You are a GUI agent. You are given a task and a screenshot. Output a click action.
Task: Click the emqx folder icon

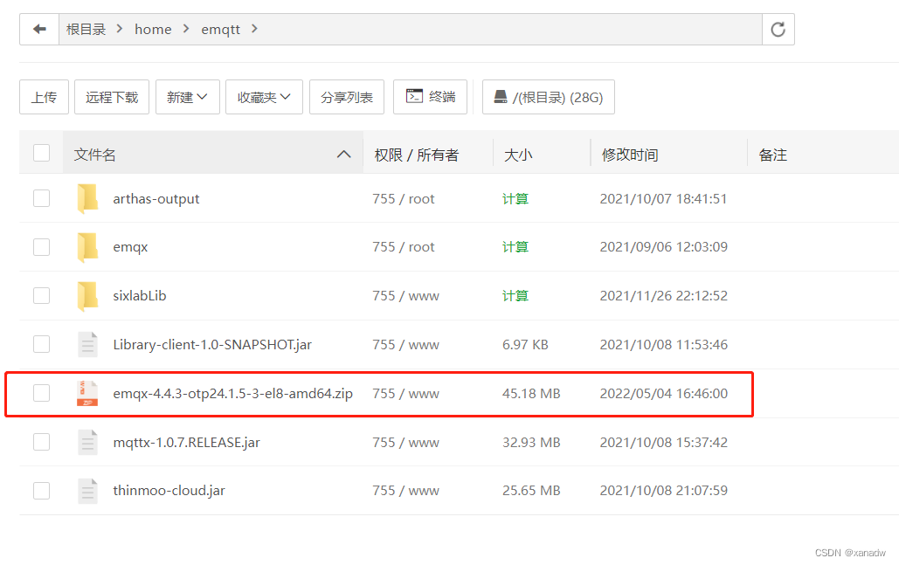click(87, 247)
